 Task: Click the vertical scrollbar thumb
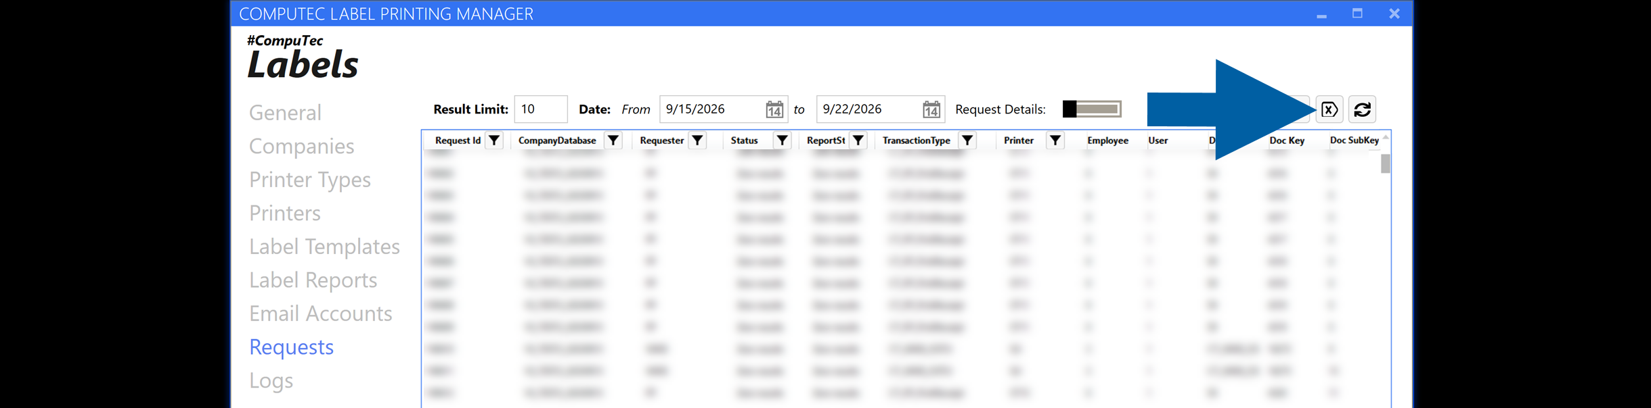coord(1386,163)
